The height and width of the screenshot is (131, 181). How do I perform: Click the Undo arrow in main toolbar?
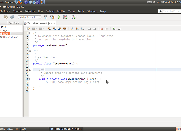(x=6, y=17)
